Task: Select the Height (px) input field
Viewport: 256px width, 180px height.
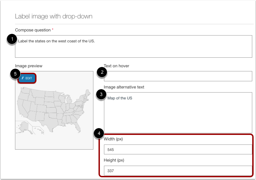Action: (x=178, y=170)
